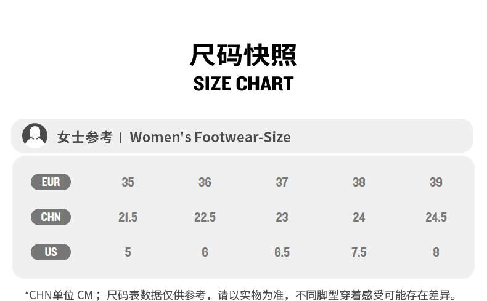Click CHN size 24.5
This screenshot has height=301, width=487.
[436, 217]
